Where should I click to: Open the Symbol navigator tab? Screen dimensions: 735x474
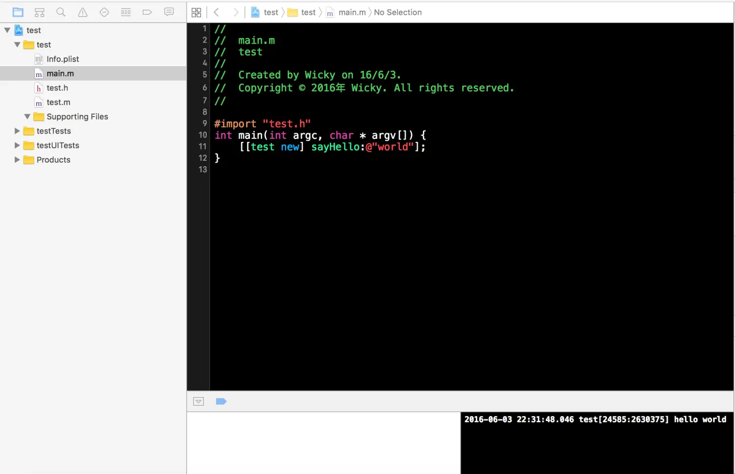(40, 12)
